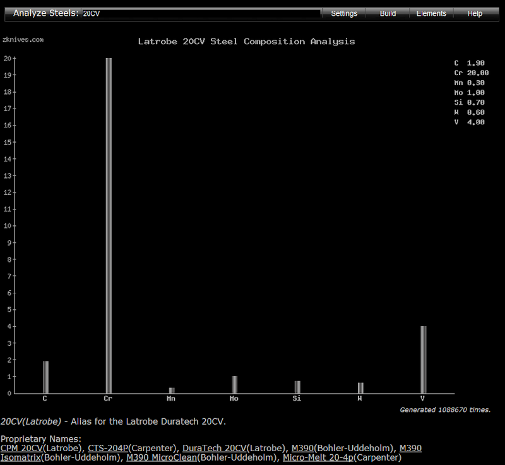Image resolution: width=505 pixels, height=465 pixels.
Task: Click the '20CV(Latrobe)' italic heading
Action: (x=31, y=421)
